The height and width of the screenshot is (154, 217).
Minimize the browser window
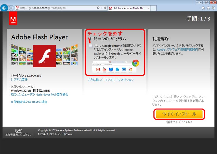pos(199,2)
